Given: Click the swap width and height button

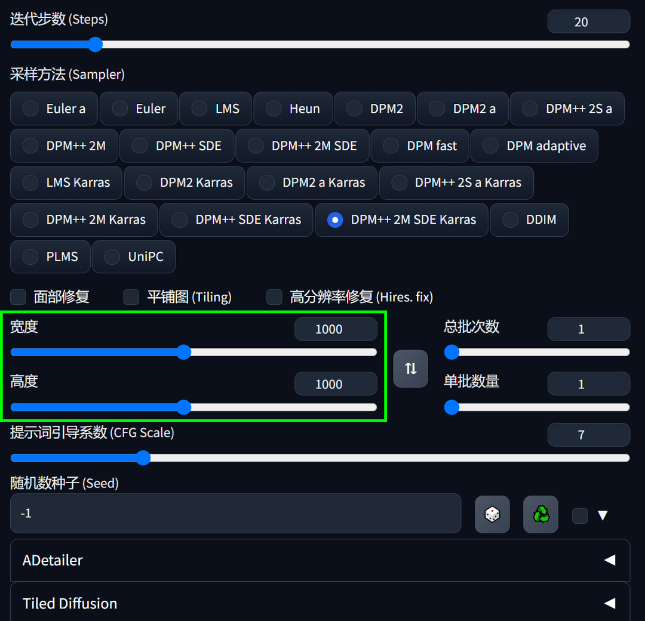Looking at the screenshot, I should point(410,369).
